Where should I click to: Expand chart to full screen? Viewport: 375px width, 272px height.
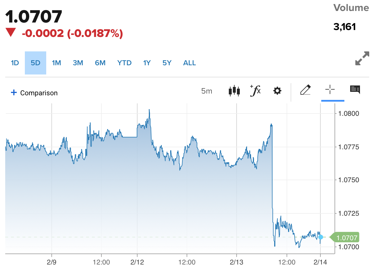362,58
